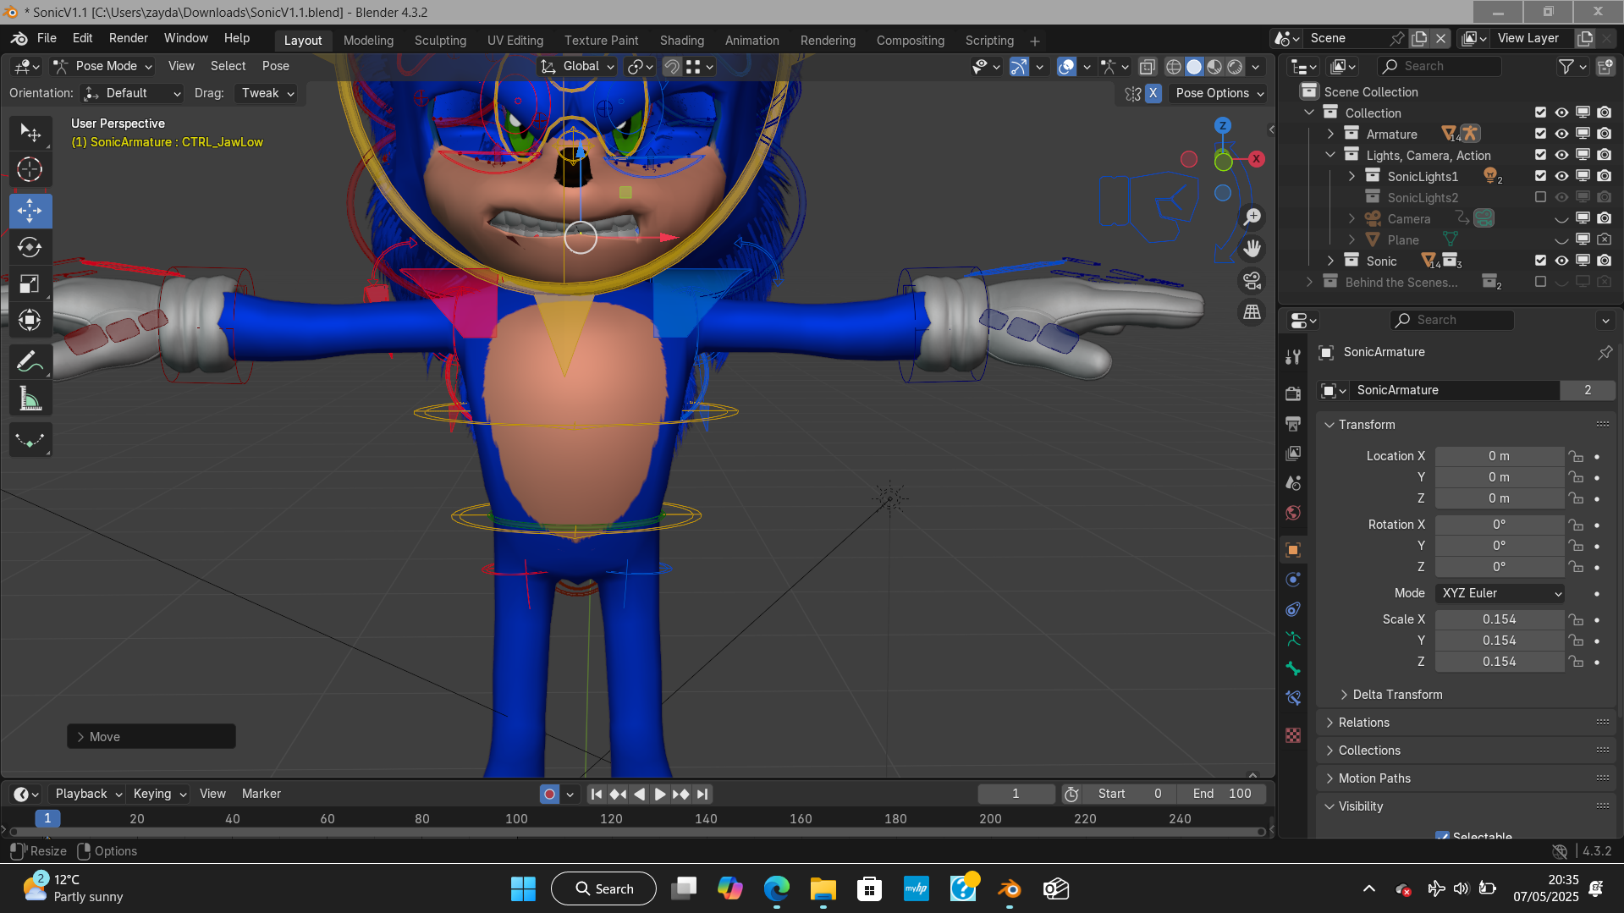1624x913 pixels.
Task: Activate the Select Box tool
Action: (x=30, y=133)
